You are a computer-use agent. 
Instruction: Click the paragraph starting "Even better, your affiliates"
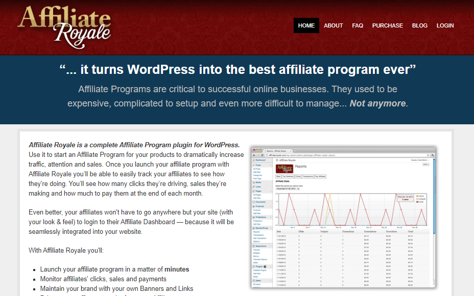[131, 222]
